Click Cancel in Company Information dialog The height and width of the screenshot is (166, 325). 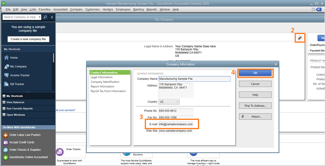click(x=255, y=84)
